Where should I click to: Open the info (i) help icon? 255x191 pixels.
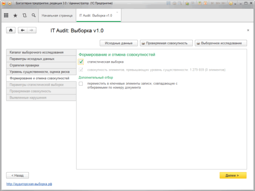(231, 3)
